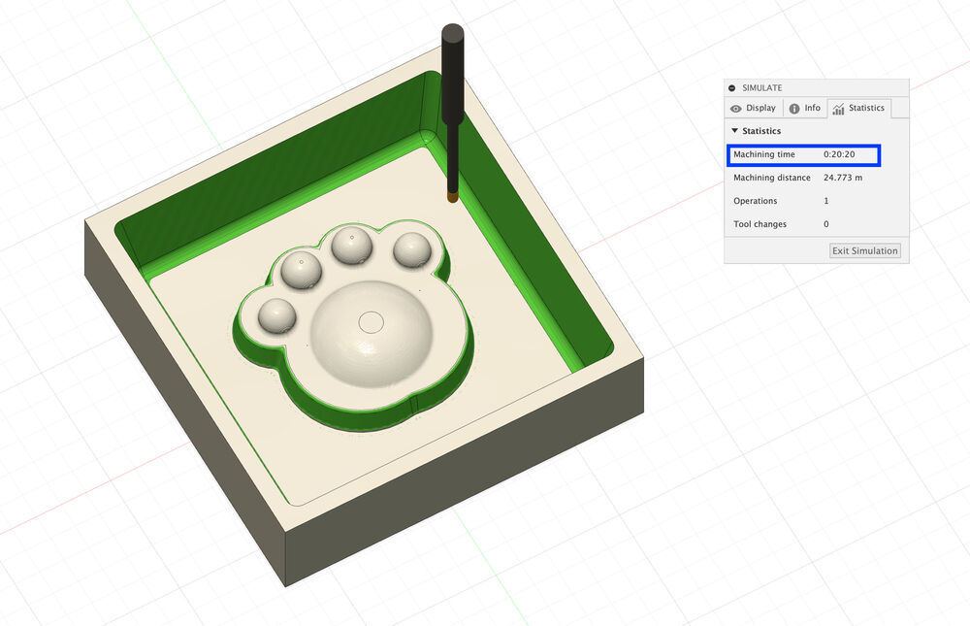
Task: Click the Tool changes value 0
Action: coord(825,224)
